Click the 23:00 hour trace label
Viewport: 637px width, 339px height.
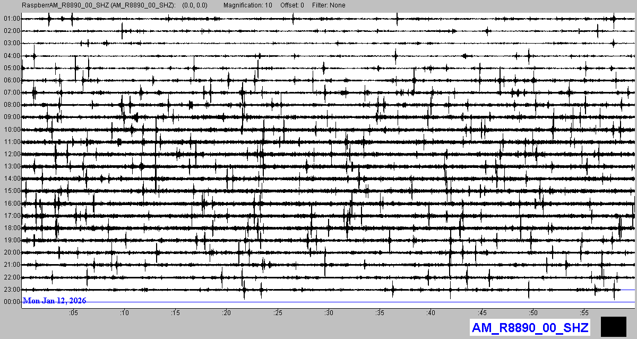coord(12,290)
